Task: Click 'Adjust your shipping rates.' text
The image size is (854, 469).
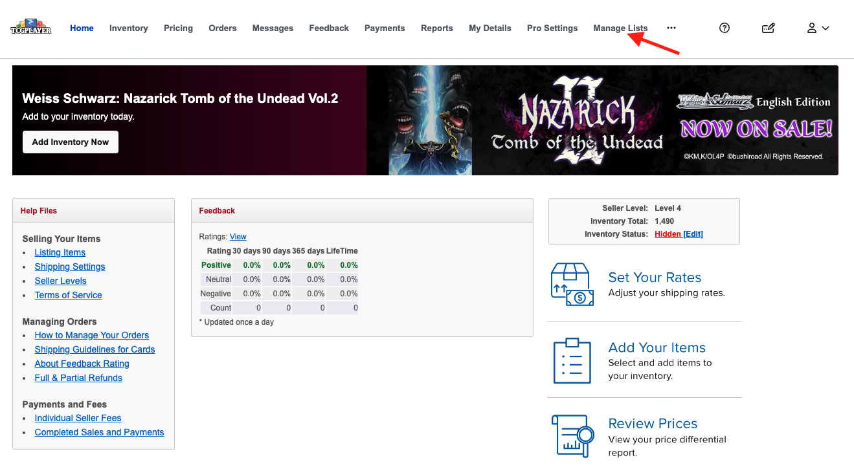Action: click(x=667, y=293)
